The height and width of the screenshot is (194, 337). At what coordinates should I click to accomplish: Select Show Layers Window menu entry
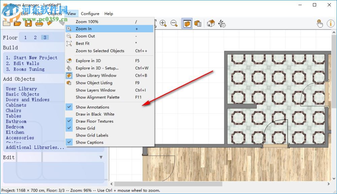95,90
